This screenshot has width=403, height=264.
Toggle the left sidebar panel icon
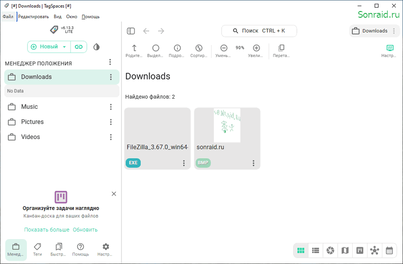(131, 31)
